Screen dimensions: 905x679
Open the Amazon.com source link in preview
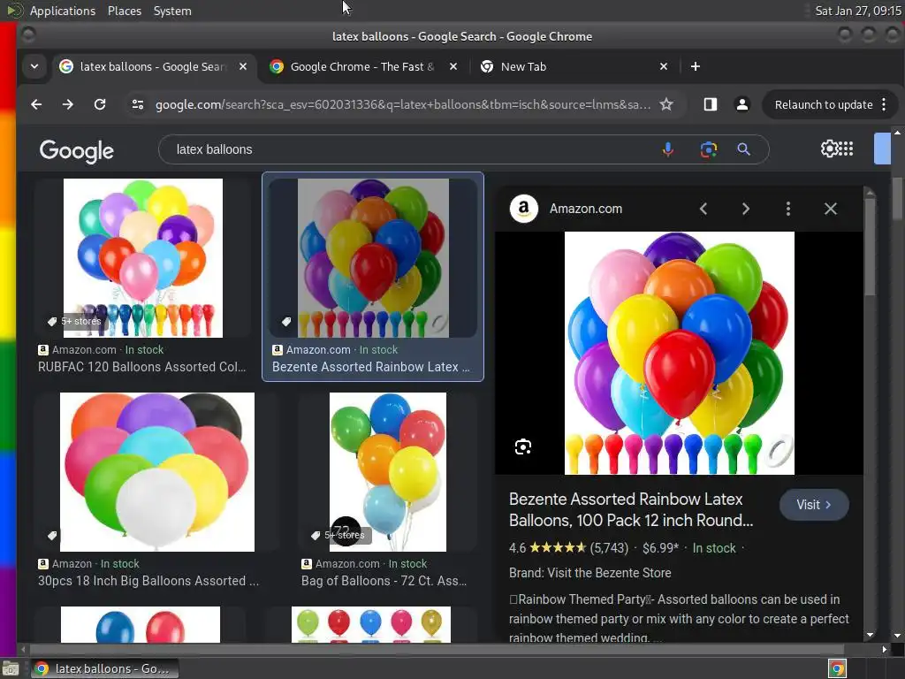tap(586, 209)
